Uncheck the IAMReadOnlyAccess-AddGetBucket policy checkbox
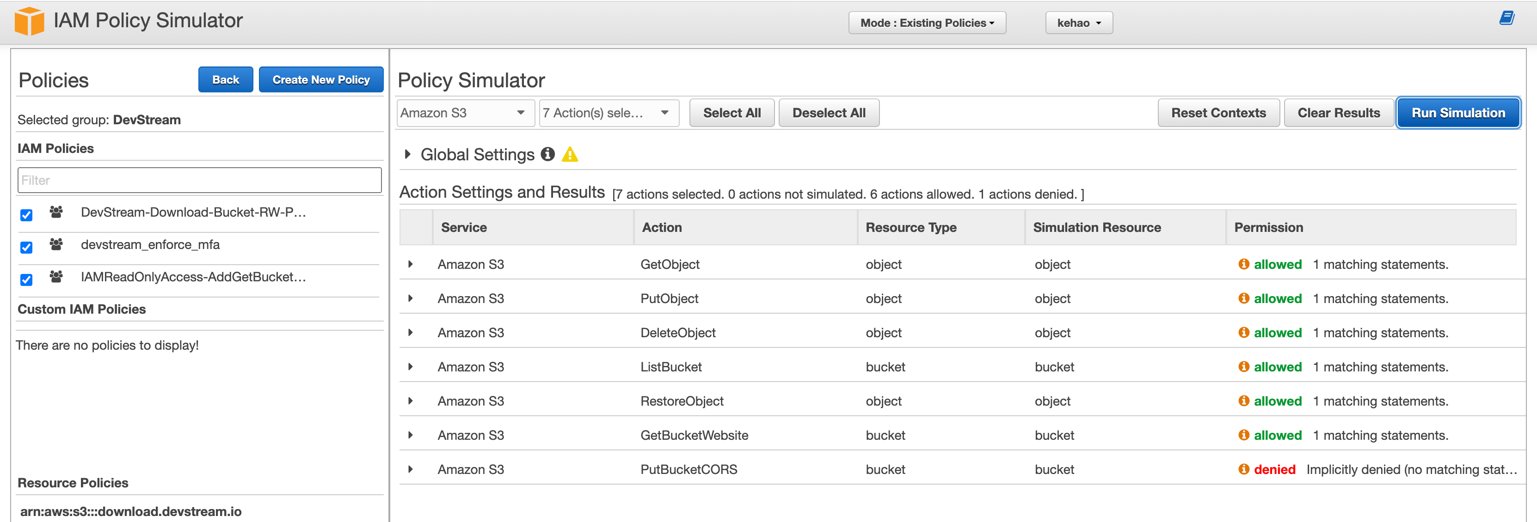The image size is (1537, 522). point(26,279)
